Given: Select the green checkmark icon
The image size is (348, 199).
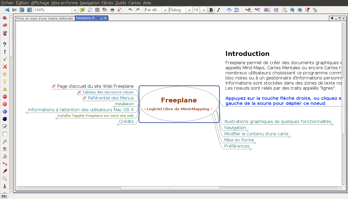Looking at the screenshot, I should tap(5, 59).
